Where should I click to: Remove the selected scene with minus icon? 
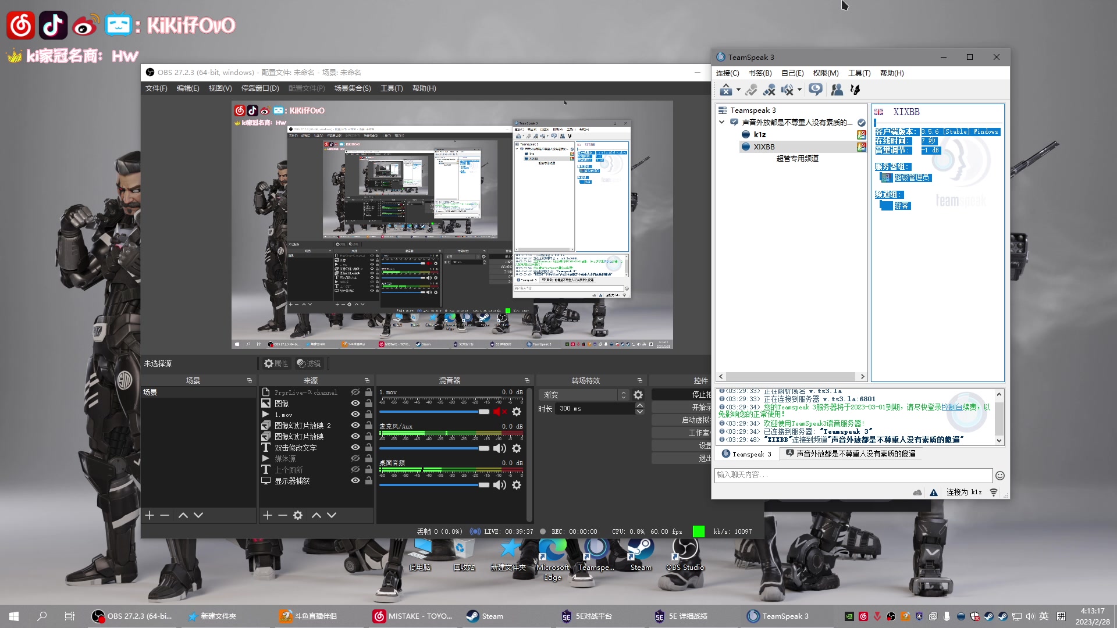coord(165,515)
